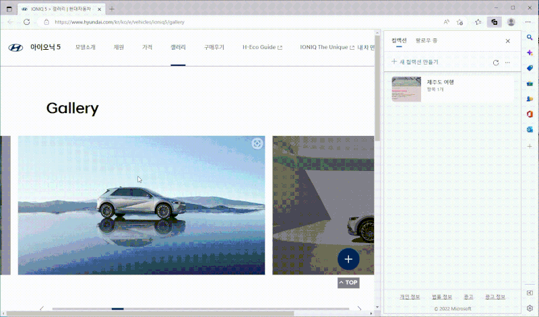This screenshot has height=317, width=539.
Task: Open the 개인 정보 link
Action: coord(410,297)
